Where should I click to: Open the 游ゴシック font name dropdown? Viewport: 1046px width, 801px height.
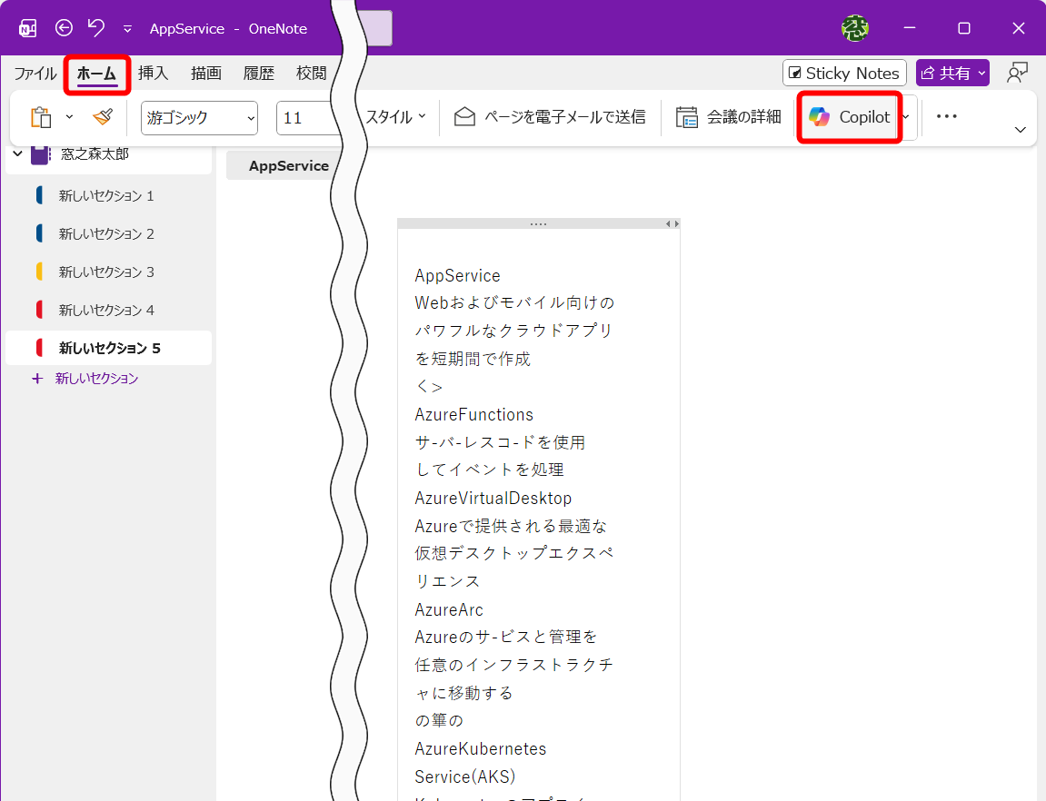[x=199, y=118]
